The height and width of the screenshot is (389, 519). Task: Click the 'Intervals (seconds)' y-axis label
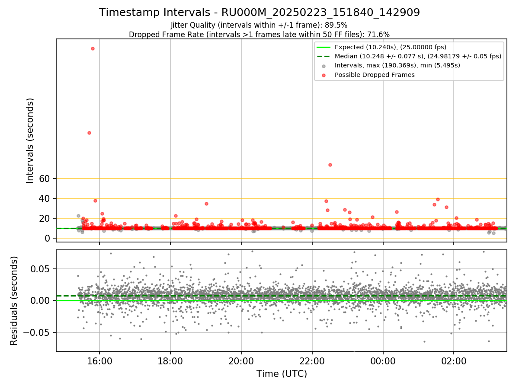30,140
